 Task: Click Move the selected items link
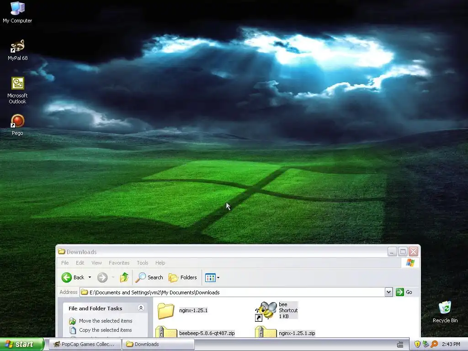106,321
